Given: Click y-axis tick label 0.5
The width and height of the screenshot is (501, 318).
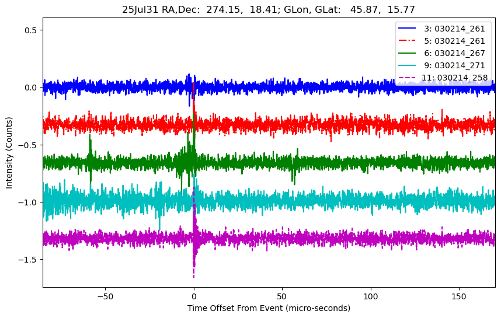Looking at the screenshot, I should (x=31, y=30).
